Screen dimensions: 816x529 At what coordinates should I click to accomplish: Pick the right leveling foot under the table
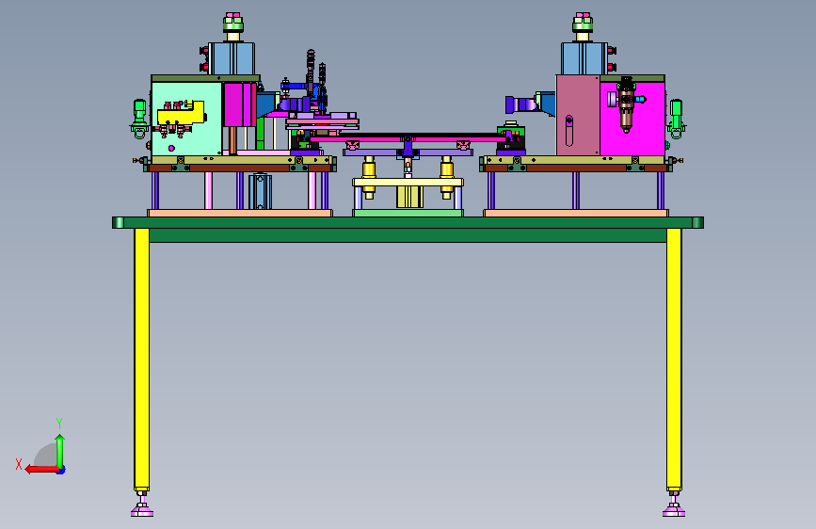pos(674,505)
